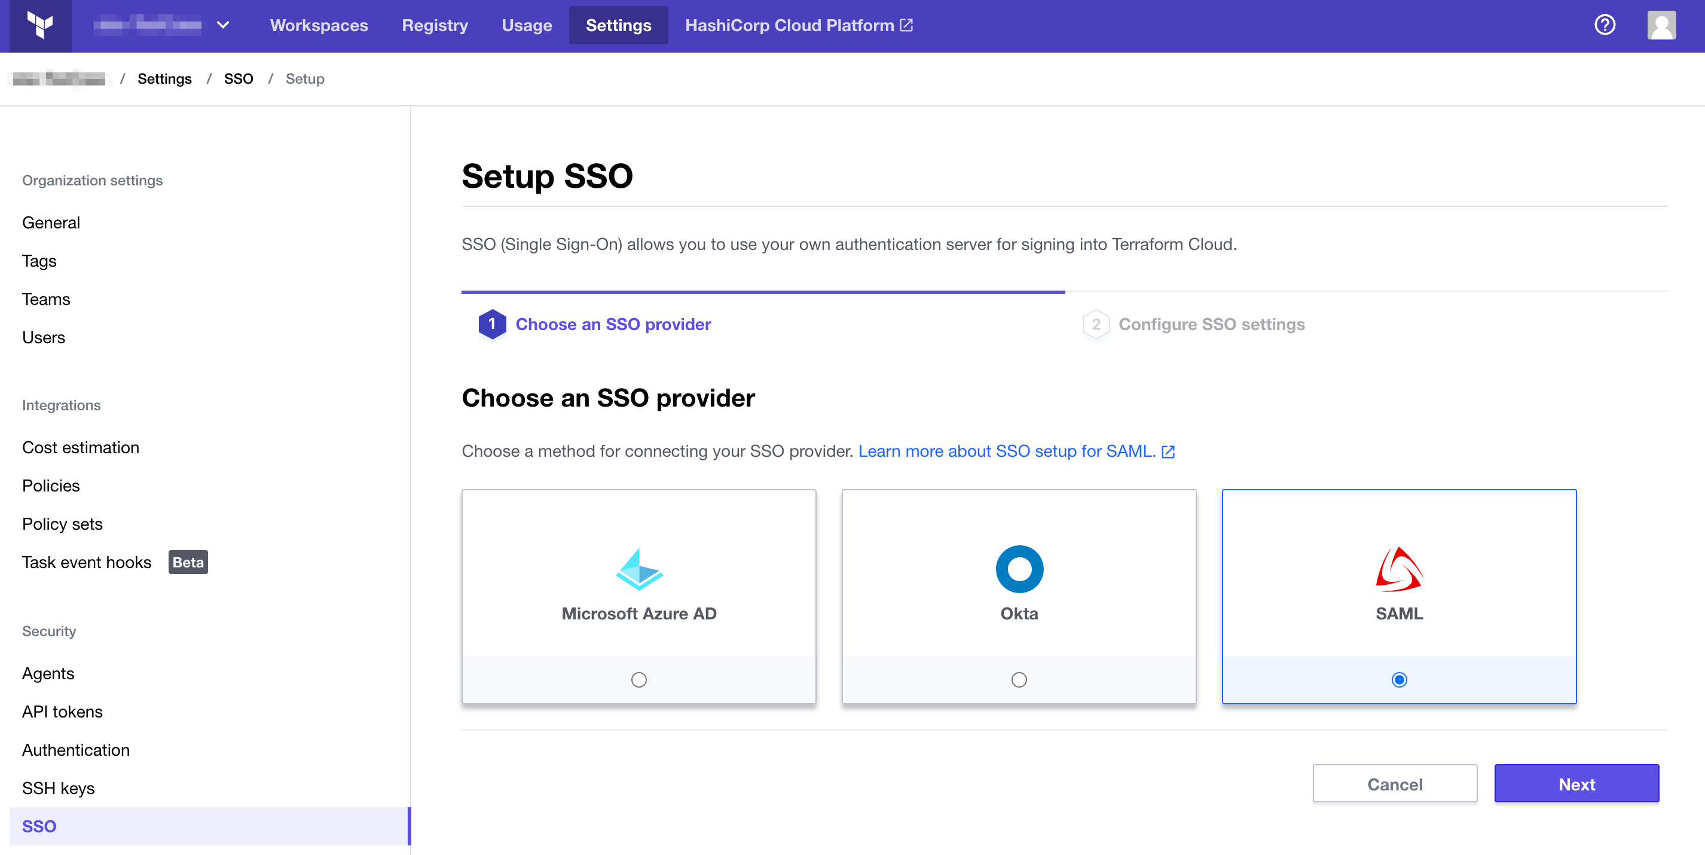This screenshot has height=855, width=1705.
Task: Open Learn more about SSO setup link
Action: coord(1015,451)
